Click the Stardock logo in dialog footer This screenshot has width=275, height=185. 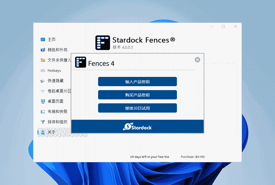(137, 127)
